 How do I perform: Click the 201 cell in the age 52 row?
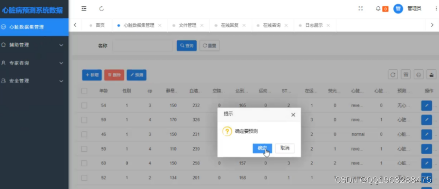(x=196, y=177)
